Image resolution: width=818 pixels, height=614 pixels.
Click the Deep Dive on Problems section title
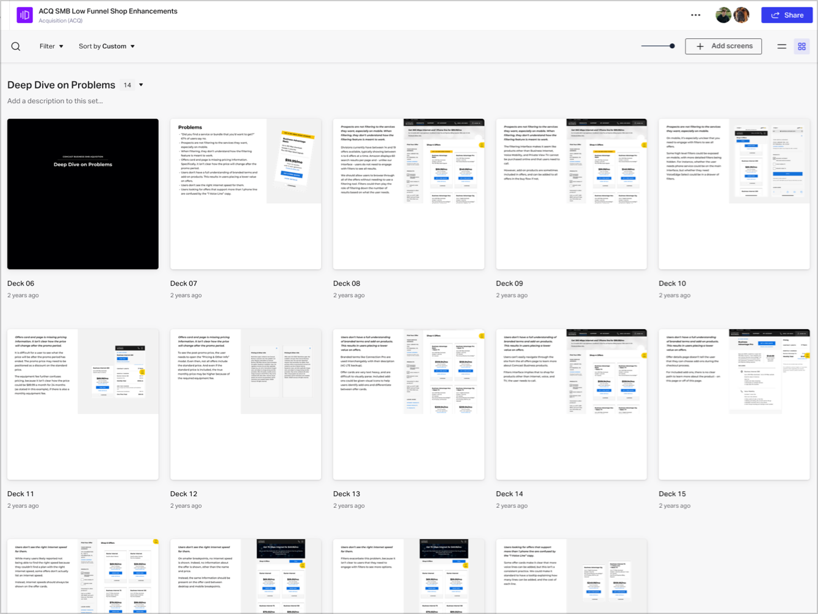tap(61, 85)
